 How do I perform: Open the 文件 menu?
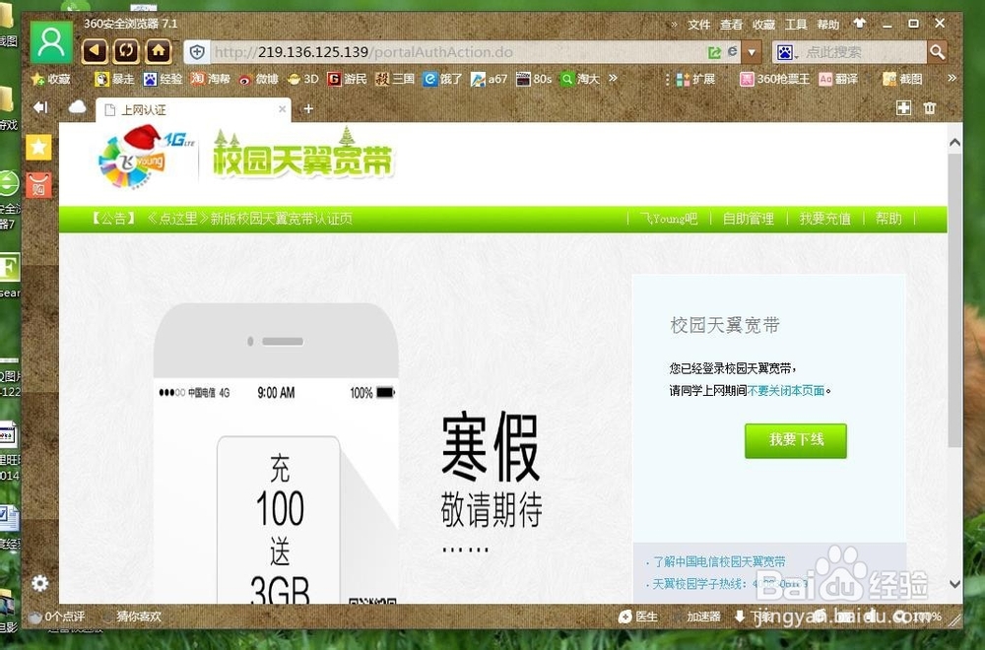tap(698, 25)
